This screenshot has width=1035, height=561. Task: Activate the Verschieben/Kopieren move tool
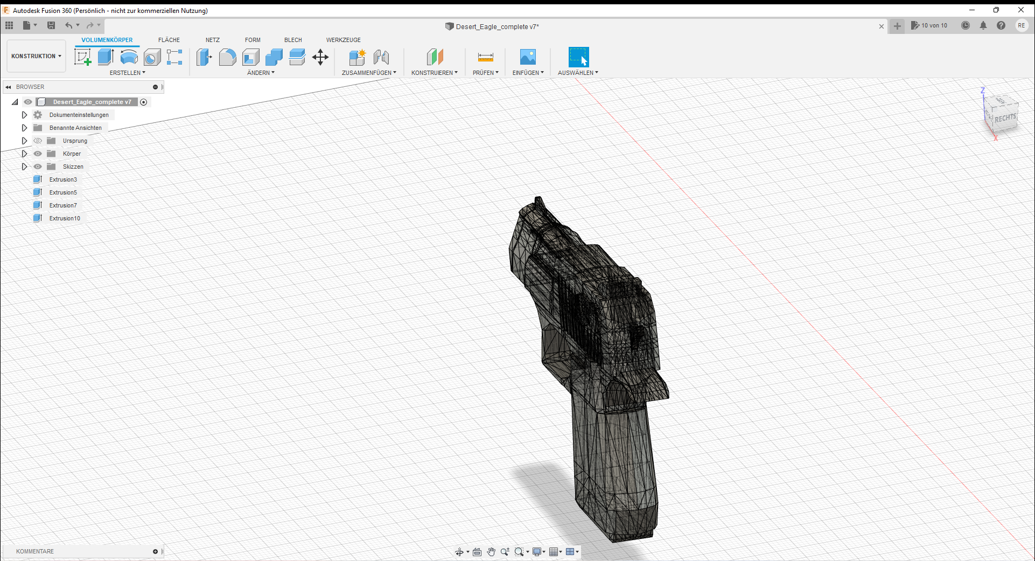coord(320,57)
